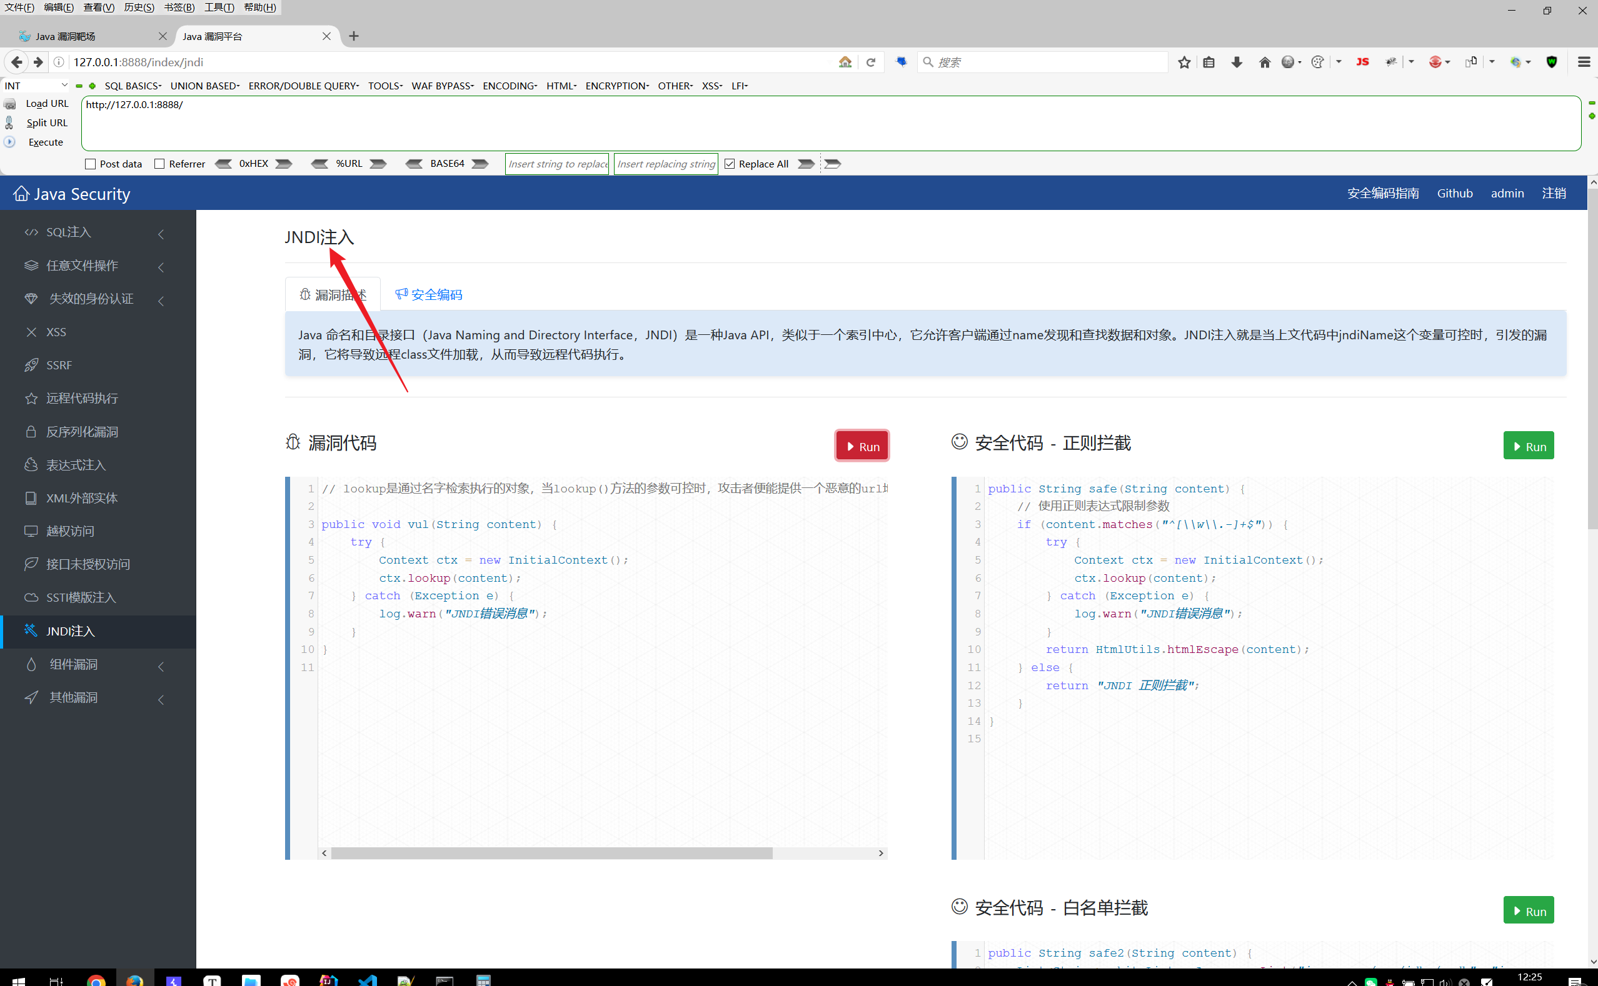This screenshot has height=986, width=1598.
Task: Open browser hamburger menu icon
Action: (1584, 62)
